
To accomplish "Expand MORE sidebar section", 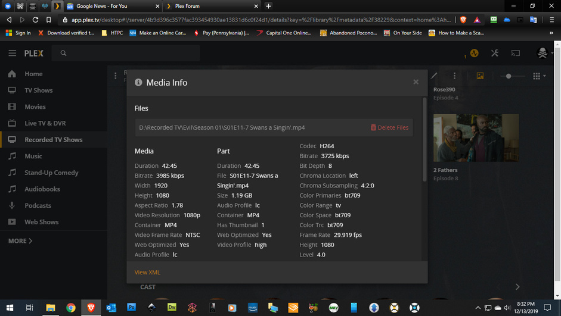I will coord(20,241).
